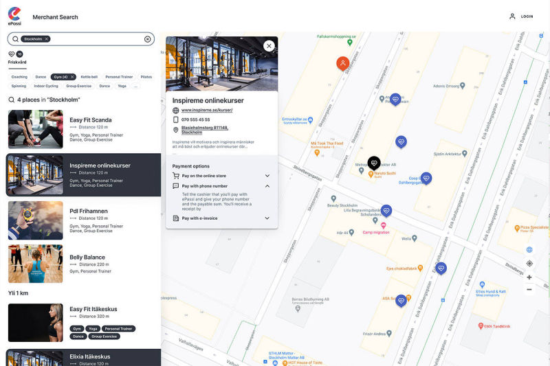550x366 pixels.
Task: Open the Belly Balance listing
Action: click(x=83, y=264)
